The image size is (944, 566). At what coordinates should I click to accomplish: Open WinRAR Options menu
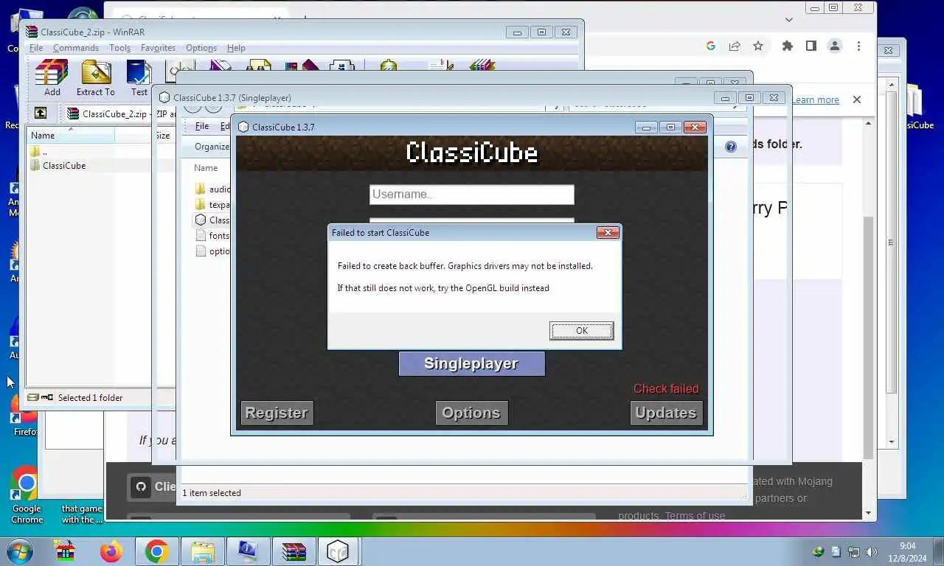point(201,48)
